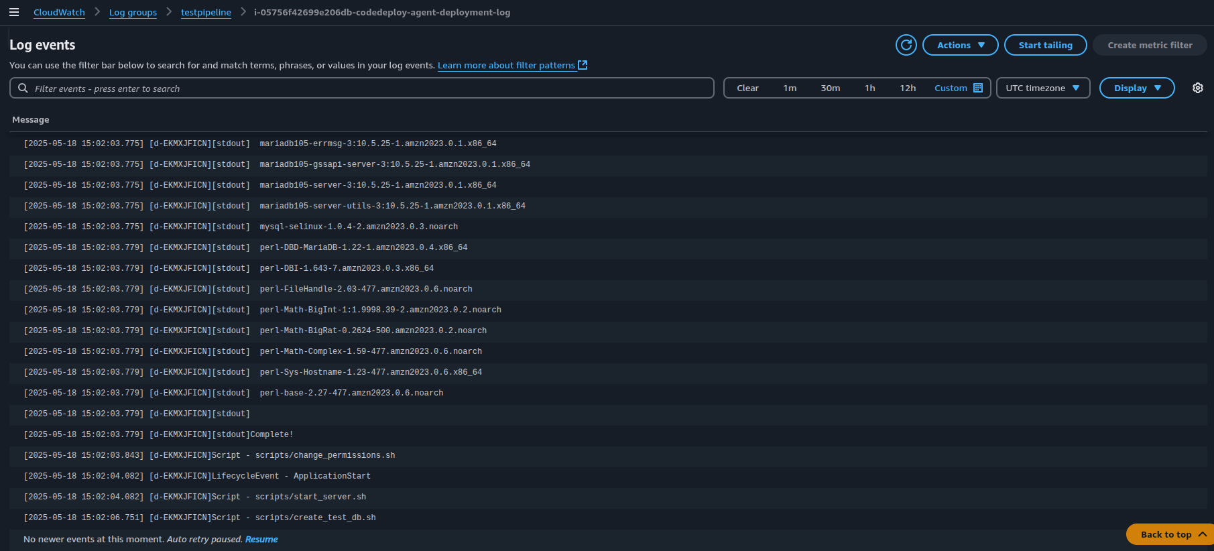The height and width of the screenshot is (551, 1214).
Task: Open the UTC timezone dropdown
Action: coord(1043,88)
